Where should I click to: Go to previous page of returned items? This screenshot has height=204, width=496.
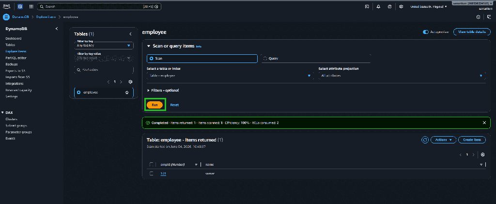tap(461, 155)
